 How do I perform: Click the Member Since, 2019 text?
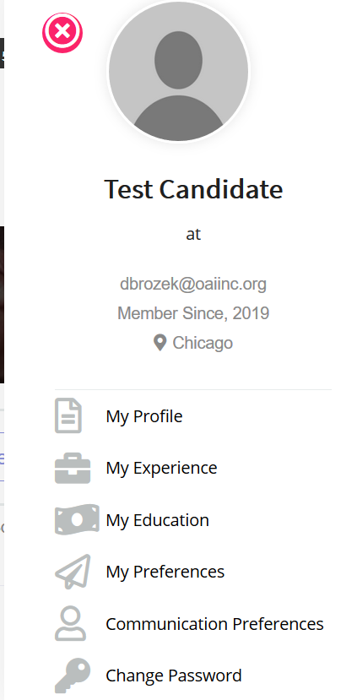coord(193,313)
